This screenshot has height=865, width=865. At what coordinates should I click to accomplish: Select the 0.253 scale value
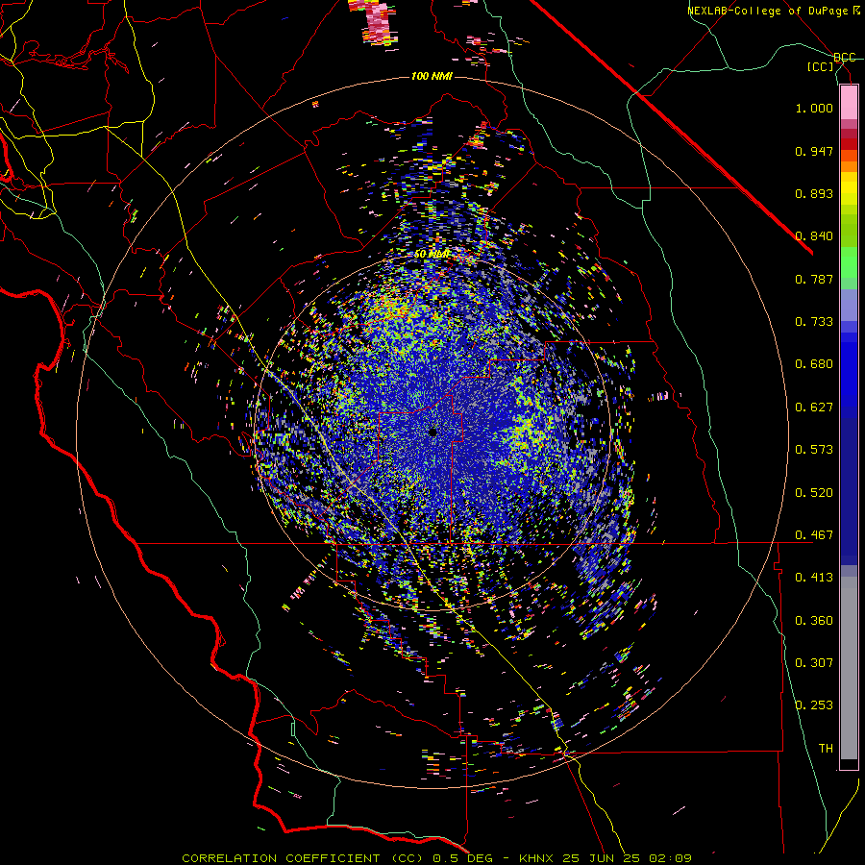tap(814, 705)
